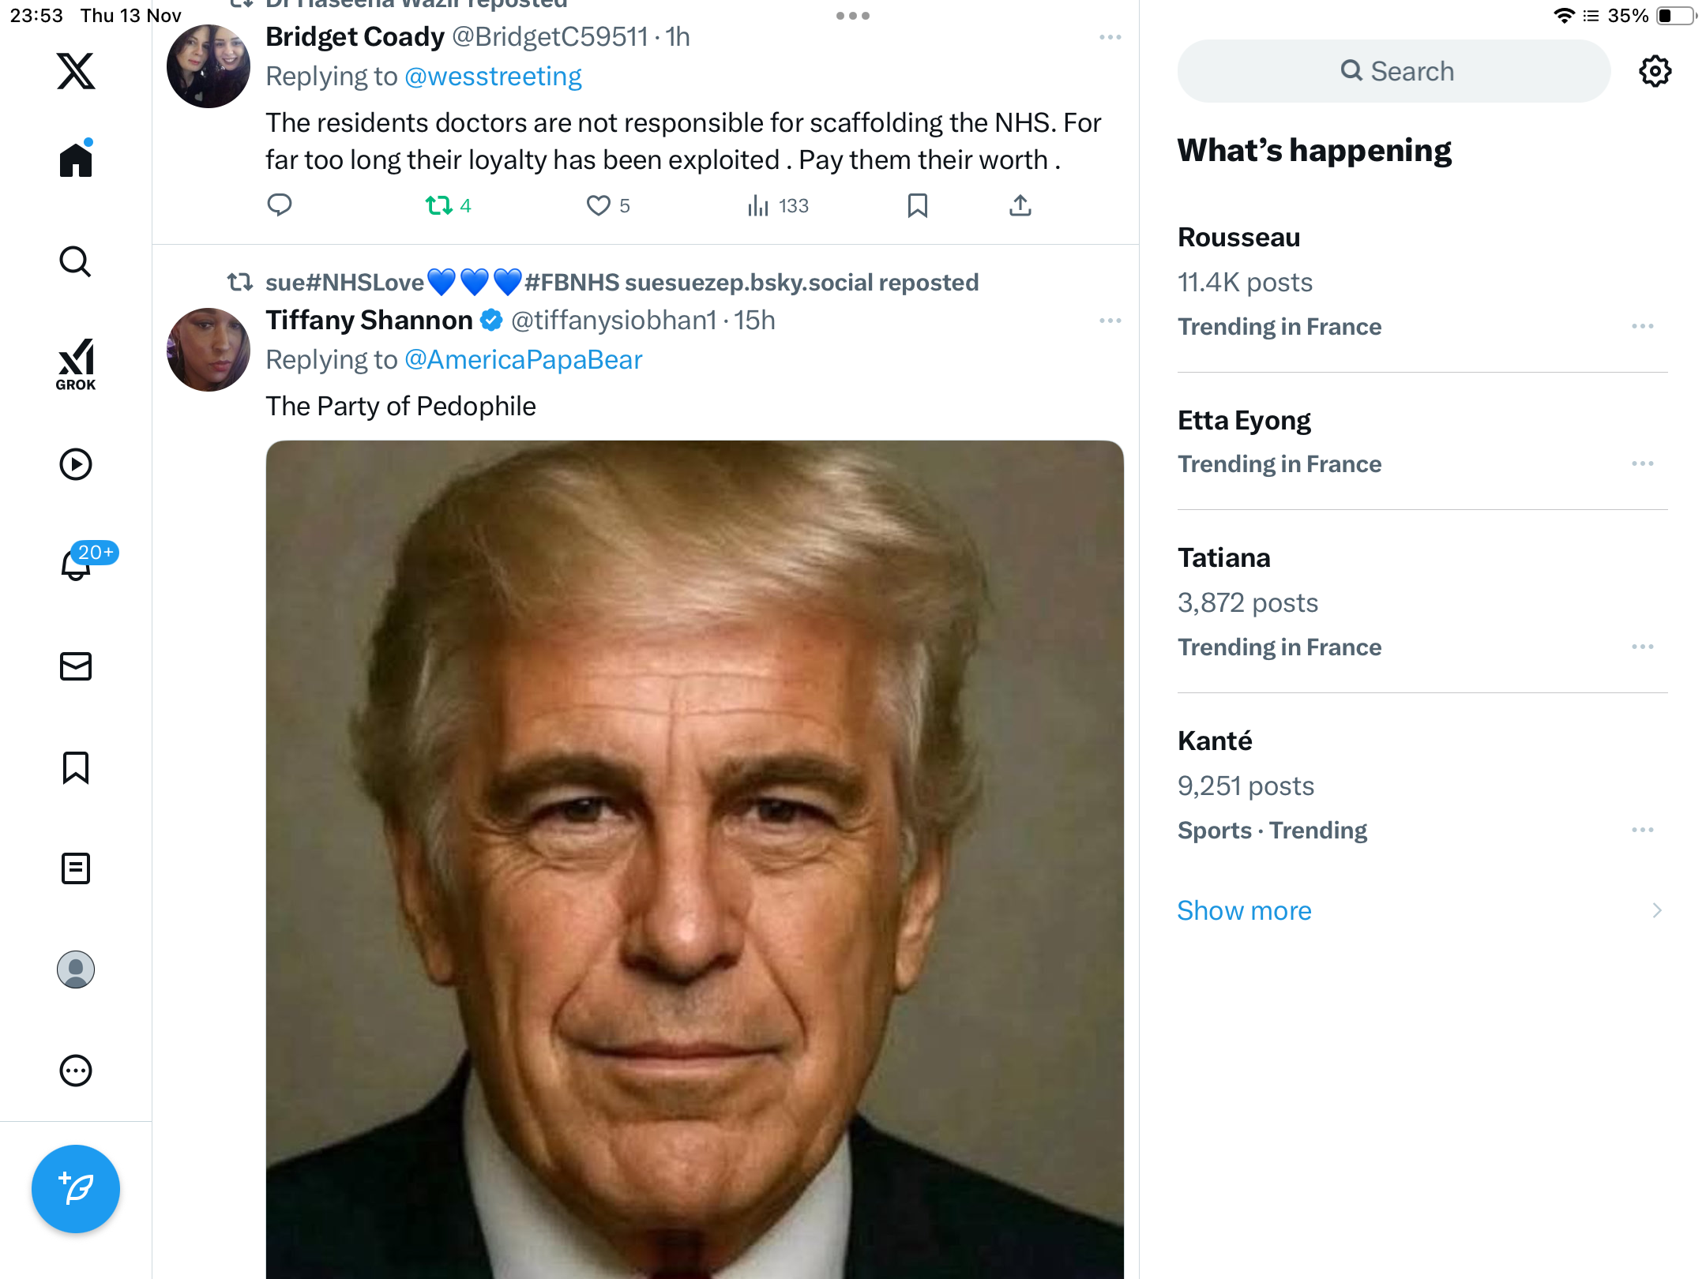Screen dimensions: 1706x1279
Task: Open the Notifications bell icon
Action: [x=76, y=564]
